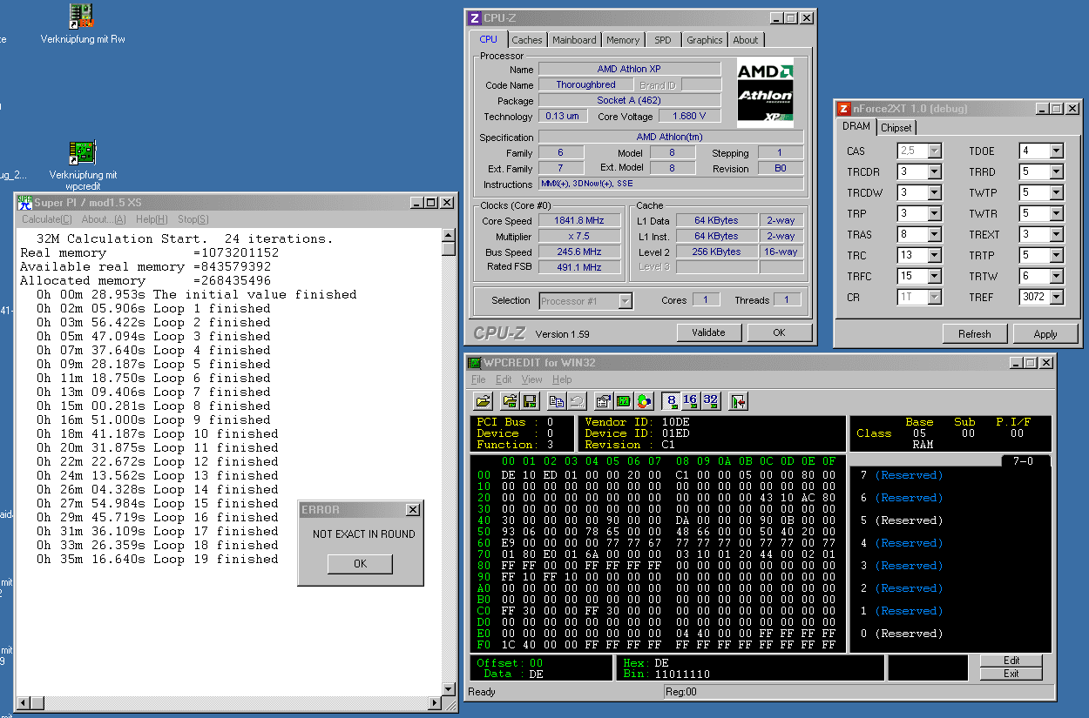Click the copy icon in WPCREDIT toolbar

(x=557, y=401)
